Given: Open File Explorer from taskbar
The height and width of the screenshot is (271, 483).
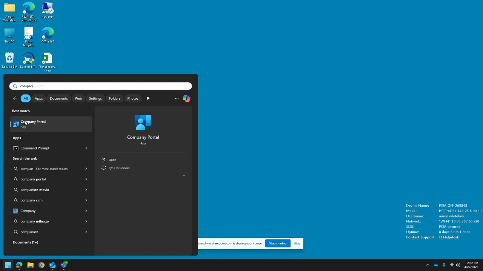Looking at the screenshot, I should point(30,265).
